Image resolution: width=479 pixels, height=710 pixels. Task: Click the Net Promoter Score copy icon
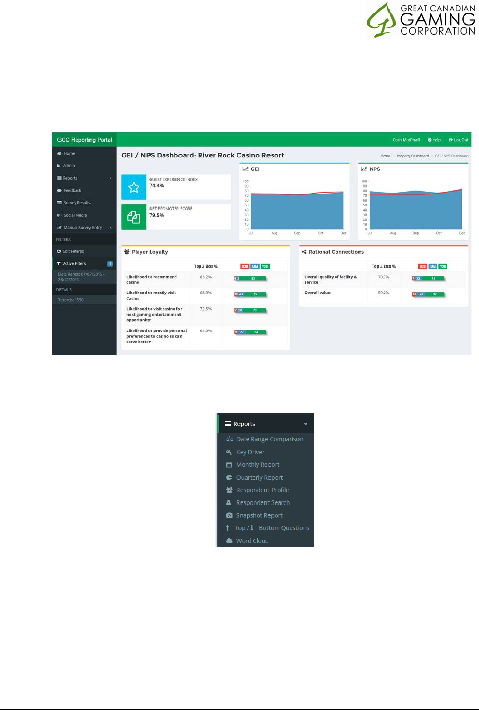[x=134, y=217]
